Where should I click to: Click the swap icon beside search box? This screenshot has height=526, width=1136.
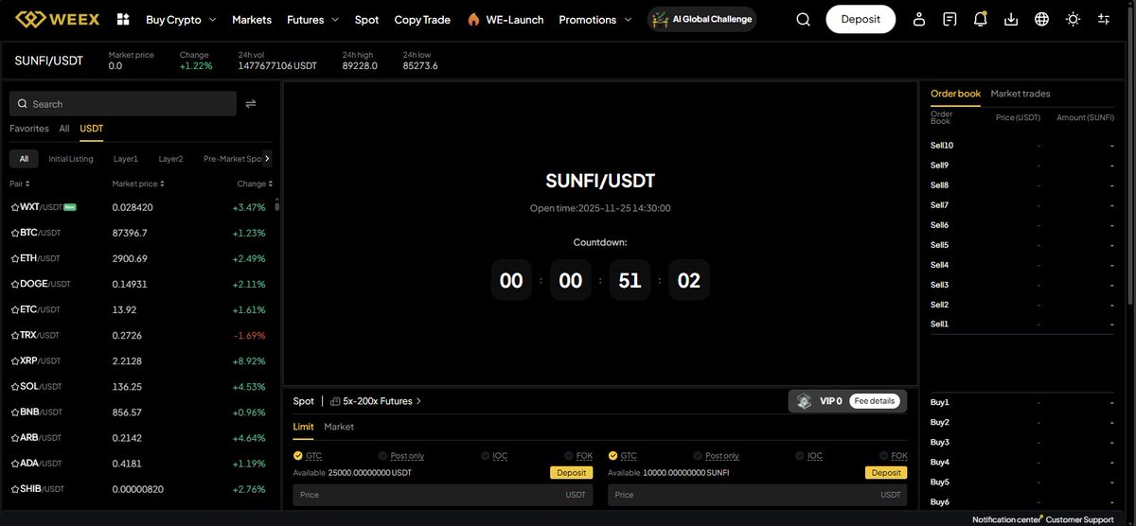click(x=251, y=104)
